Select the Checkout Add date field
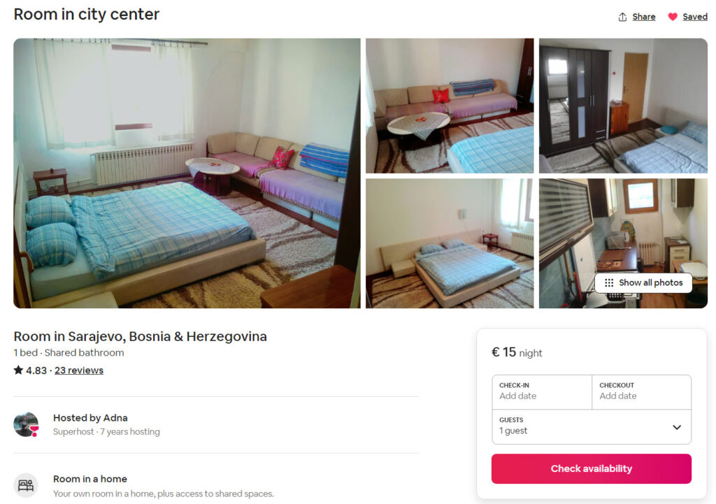 click(642, 392)
